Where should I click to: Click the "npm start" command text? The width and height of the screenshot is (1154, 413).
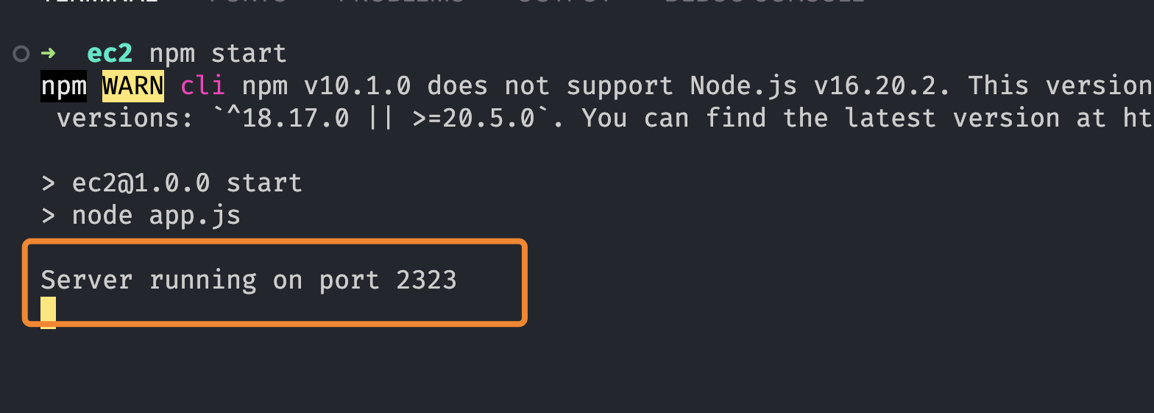(218, 54)
